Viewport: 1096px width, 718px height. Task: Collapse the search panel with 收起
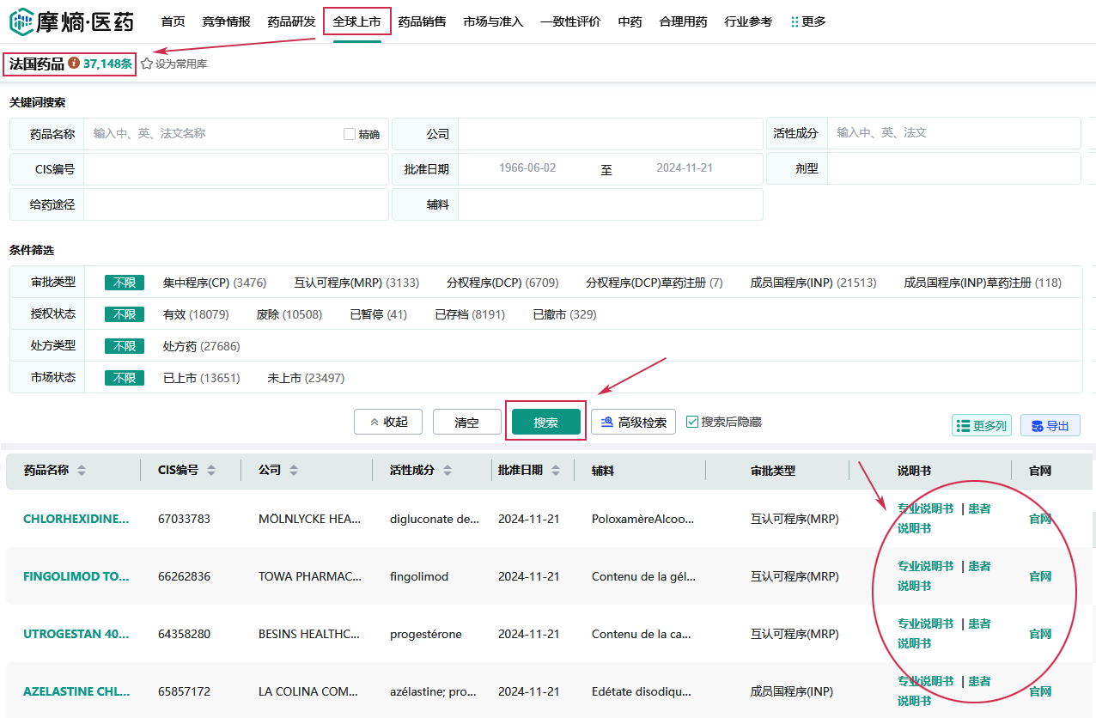point(388,422)
